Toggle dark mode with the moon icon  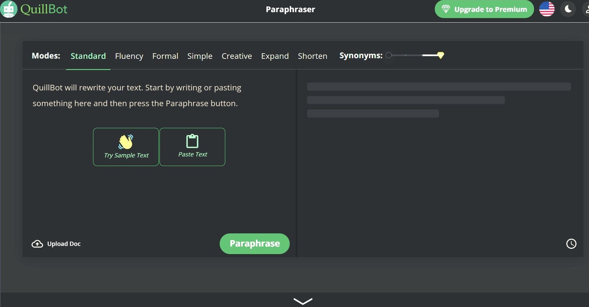click(568, 9)
